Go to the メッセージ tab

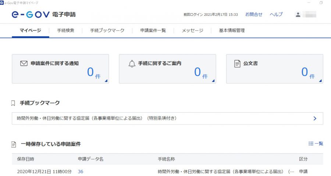click(x=192, y=31)
